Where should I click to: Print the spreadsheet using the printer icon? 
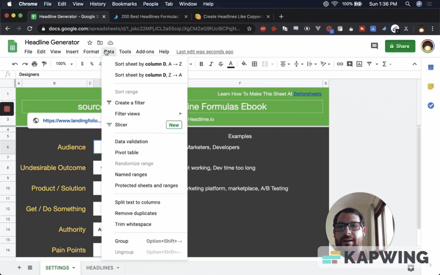(x=34, y=64)
